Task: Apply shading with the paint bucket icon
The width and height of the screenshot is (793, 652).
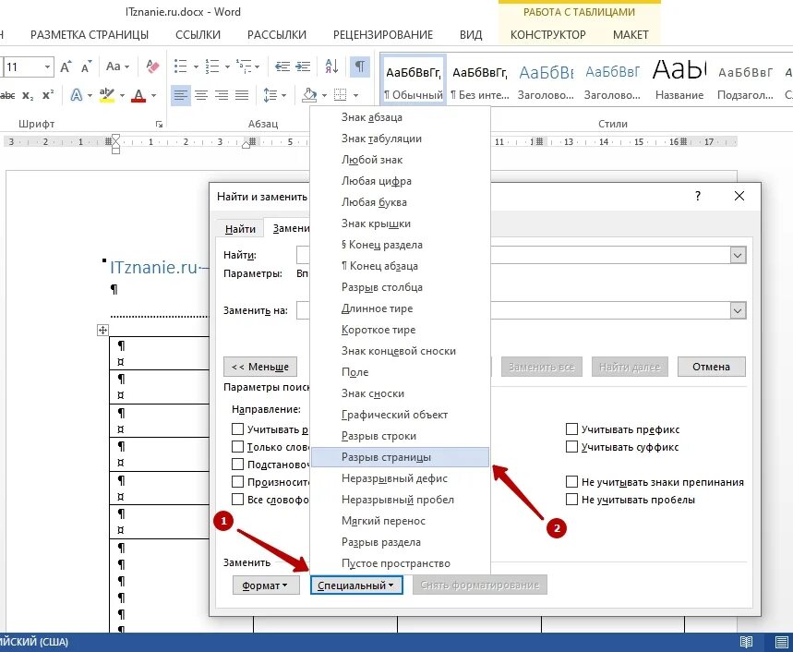Action: (x=309, y=95)
